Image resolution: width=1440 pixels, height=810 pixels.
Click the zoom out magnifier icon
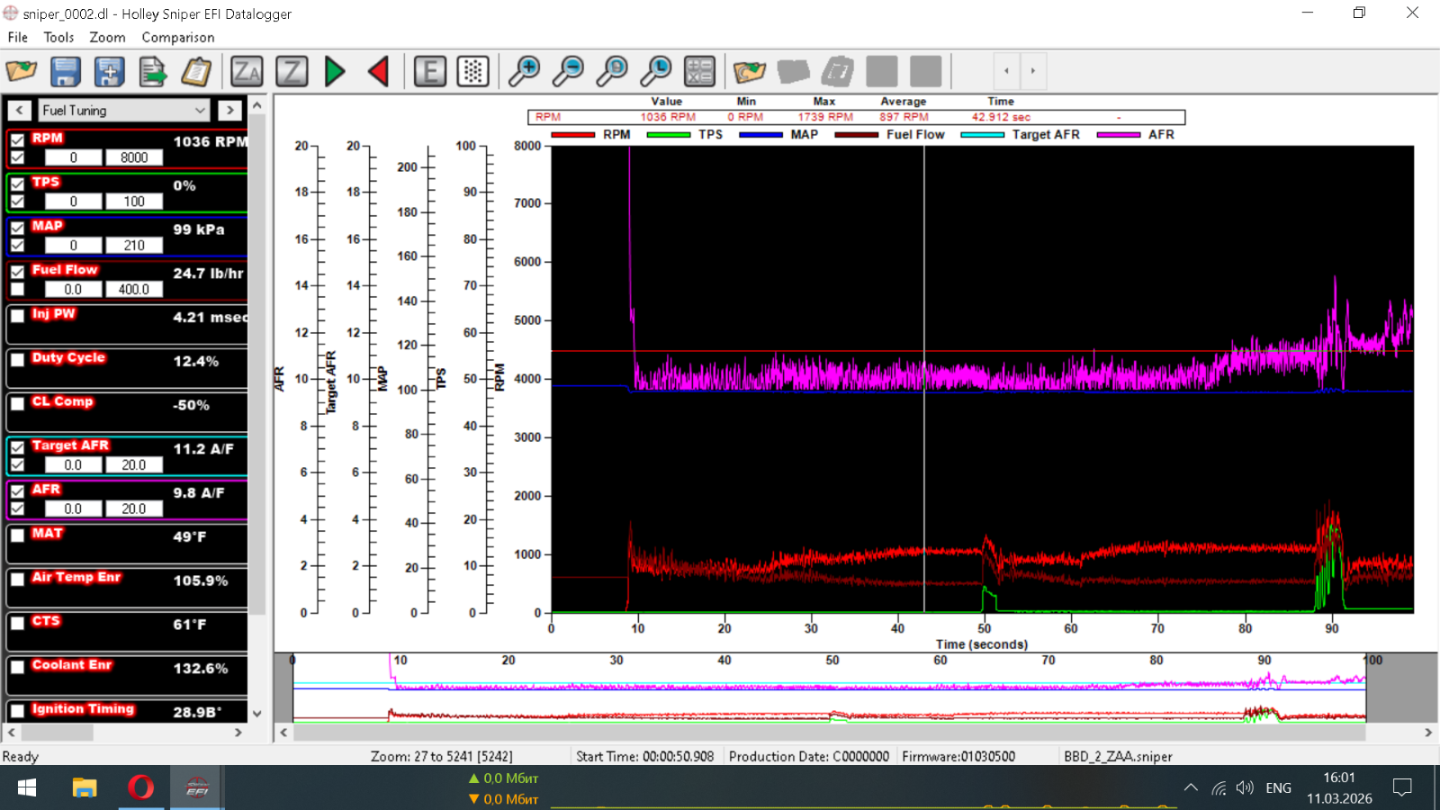point(568,71)
